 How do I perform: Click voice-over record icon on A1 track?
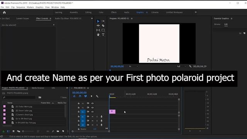(x=102, y=117)
